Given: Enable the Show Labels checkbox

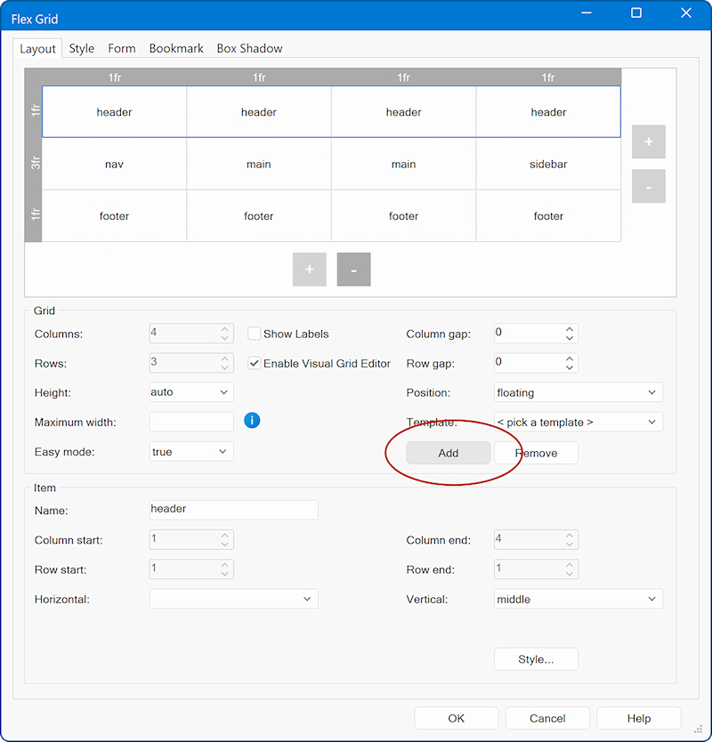Looking at the screenshot, I should point(255,334).
